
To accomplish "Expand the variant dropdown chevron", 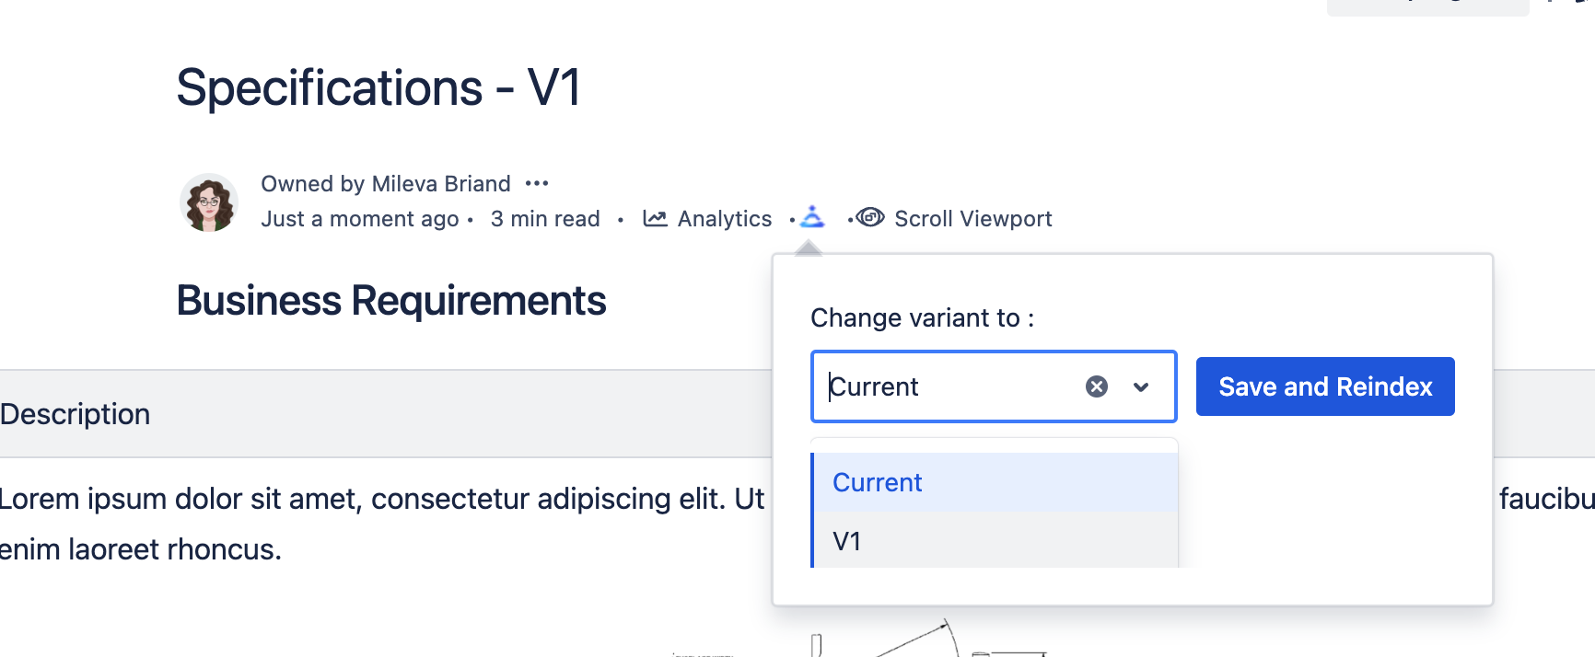I will tap(1141, 386).
